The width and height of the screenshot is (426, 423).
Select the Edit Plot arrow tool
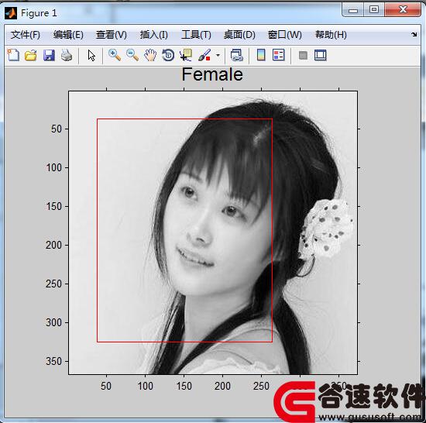91,56
